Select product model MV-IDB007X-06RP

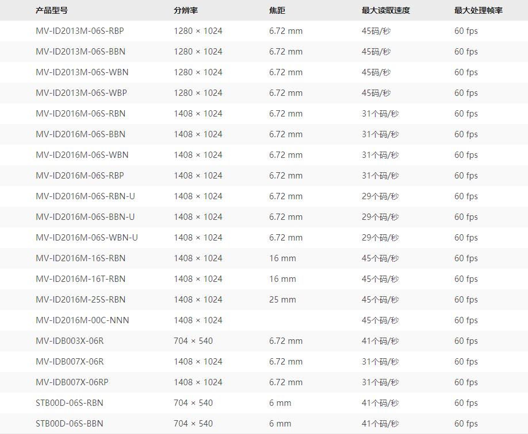[x=72, y=382]
